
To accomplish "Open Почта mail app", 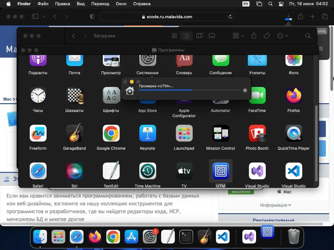I will click(74, 61).
